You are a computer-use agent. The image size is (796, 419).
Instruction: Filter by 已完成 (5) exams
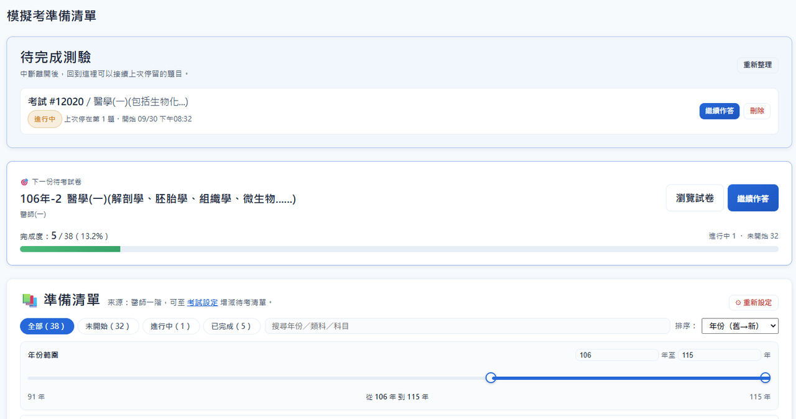pyautogui.click(x=232, y=326)
